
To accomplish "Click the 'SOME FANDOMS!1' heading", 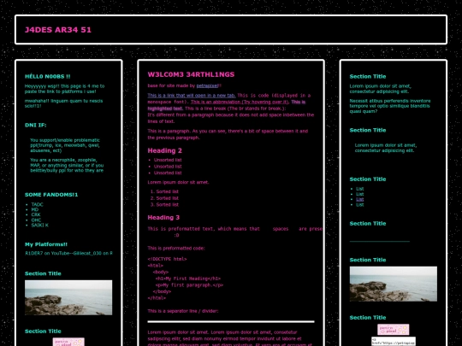I will click(51, 195).
